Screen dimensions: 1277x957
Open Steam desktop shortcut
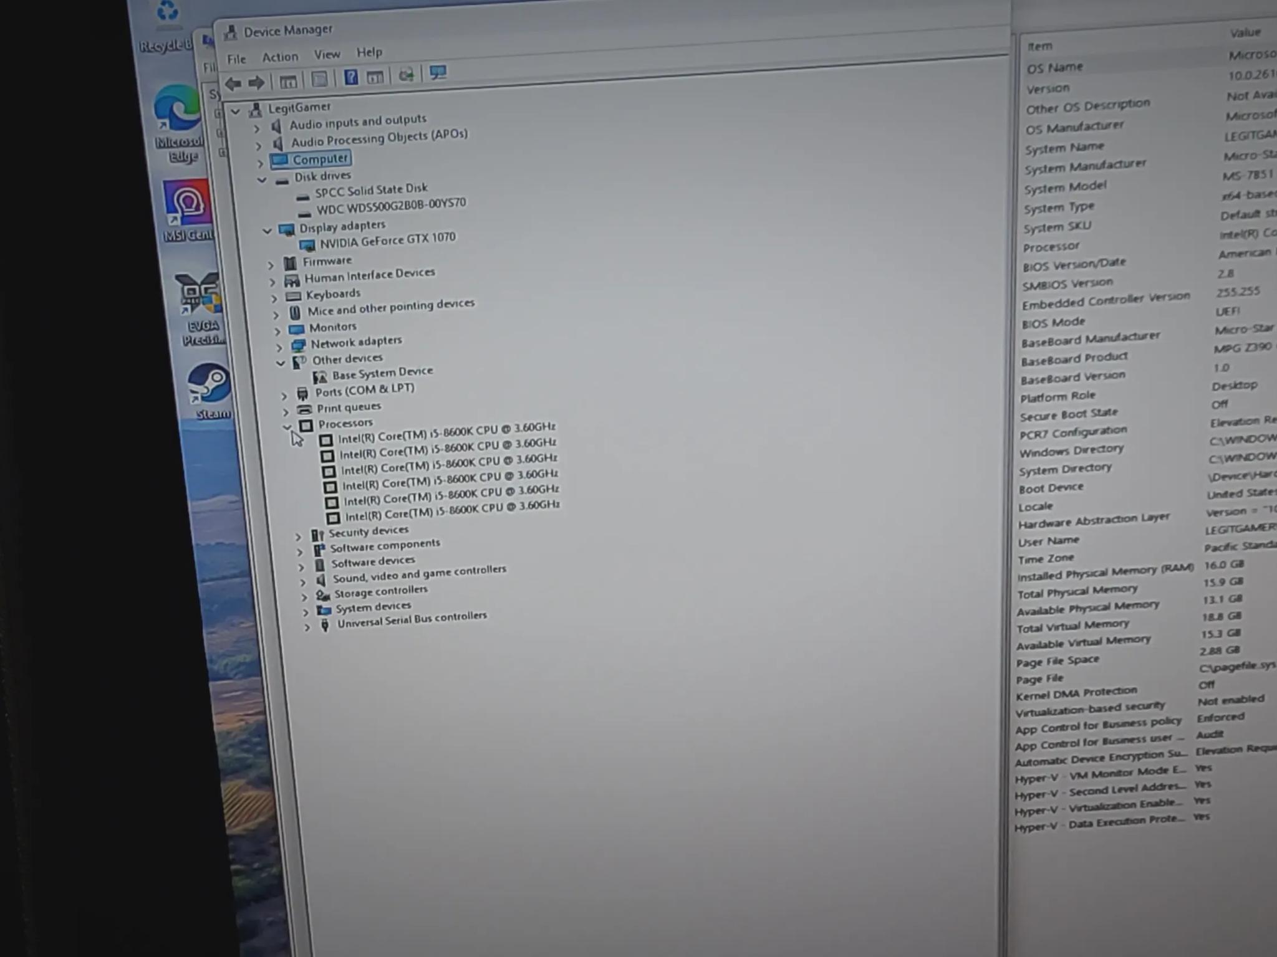tap(211, 392)
